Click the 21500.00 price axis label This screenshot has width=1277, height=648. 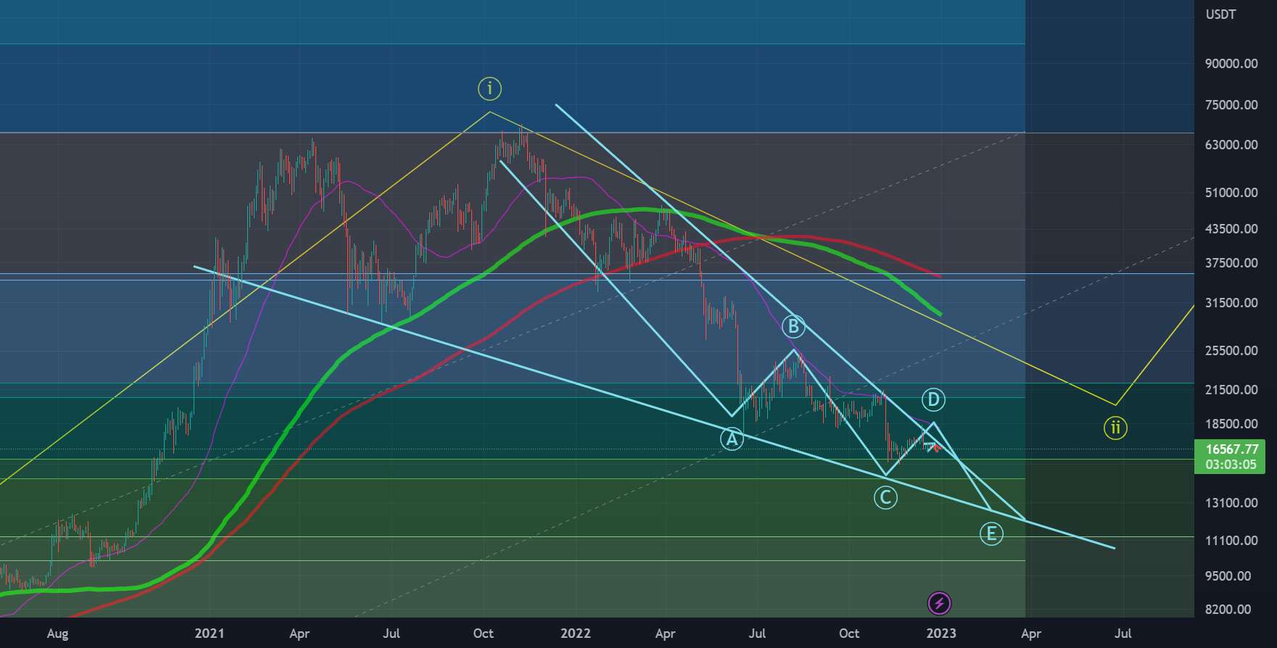point(1231,390)
